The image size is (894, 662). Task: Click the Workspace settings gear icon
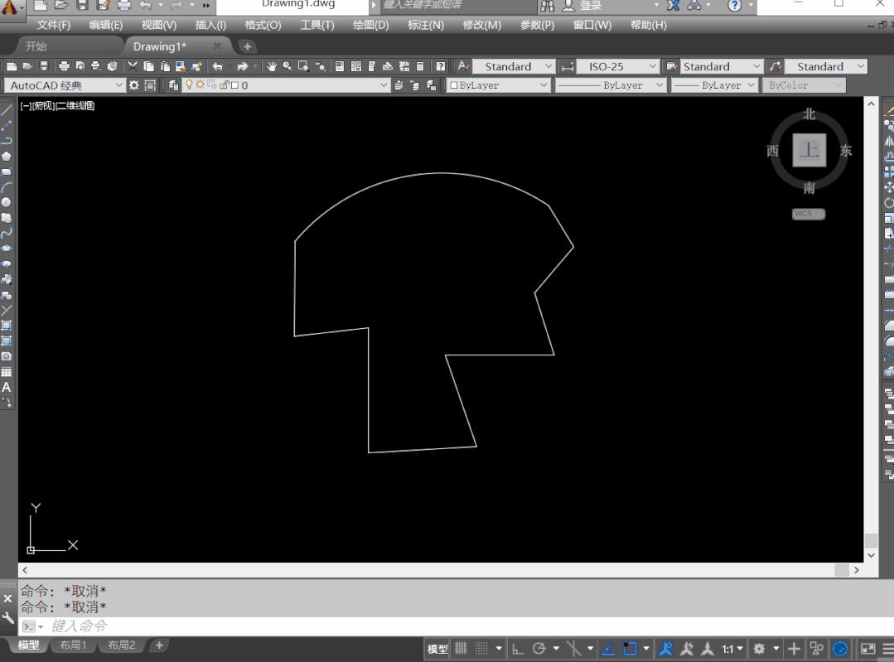pyautogui.click(x=133, y=85)
